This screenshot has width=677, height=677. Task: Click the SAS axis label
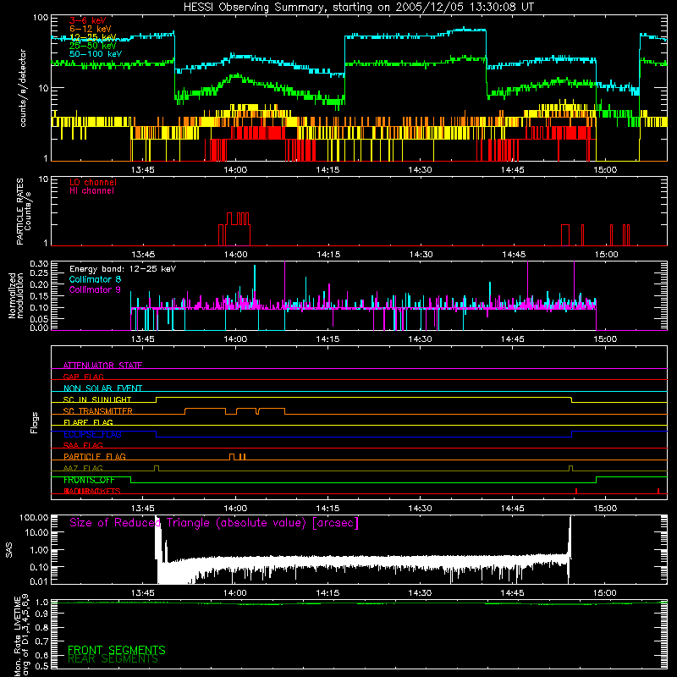tap(9, 550)
